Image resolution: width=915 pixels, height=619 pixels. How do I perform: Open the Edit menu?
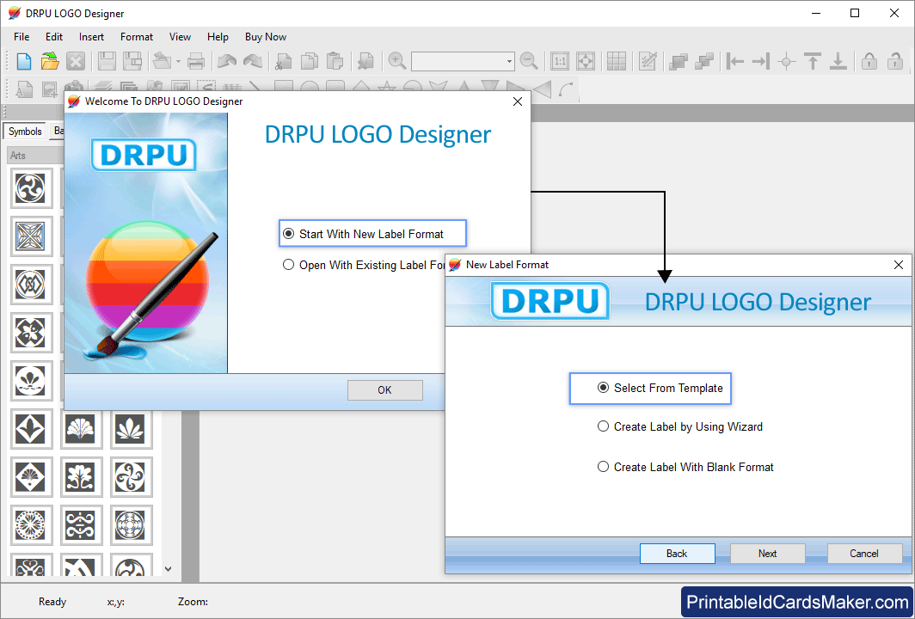54,37
